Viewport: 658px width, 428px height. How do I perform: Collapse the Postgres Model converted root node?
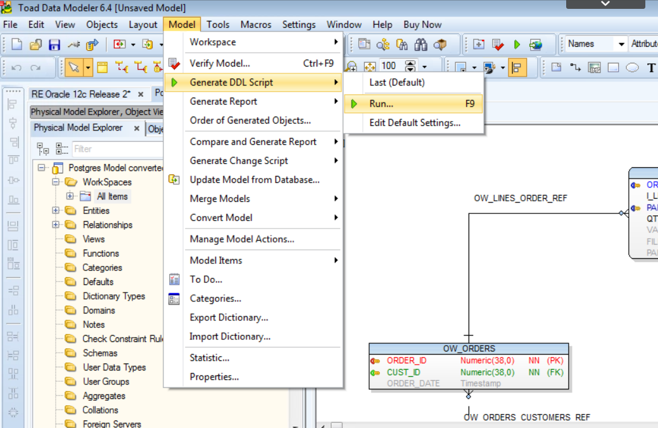pos(42,167)
